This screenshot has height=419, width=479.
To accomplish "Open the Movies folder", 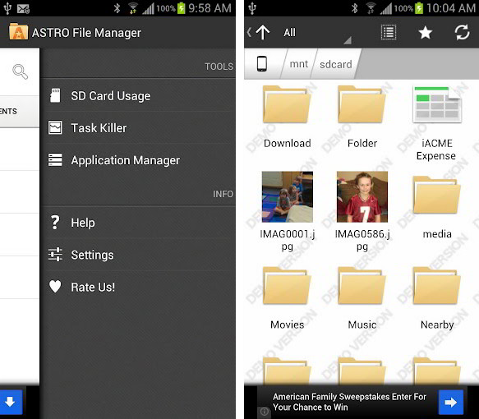I will coord(288,298).
